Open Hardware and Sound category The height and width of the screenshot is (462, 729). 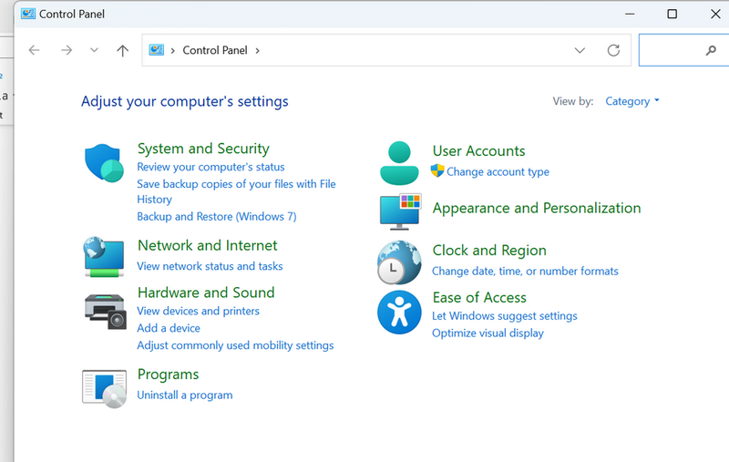coord(206,293)
